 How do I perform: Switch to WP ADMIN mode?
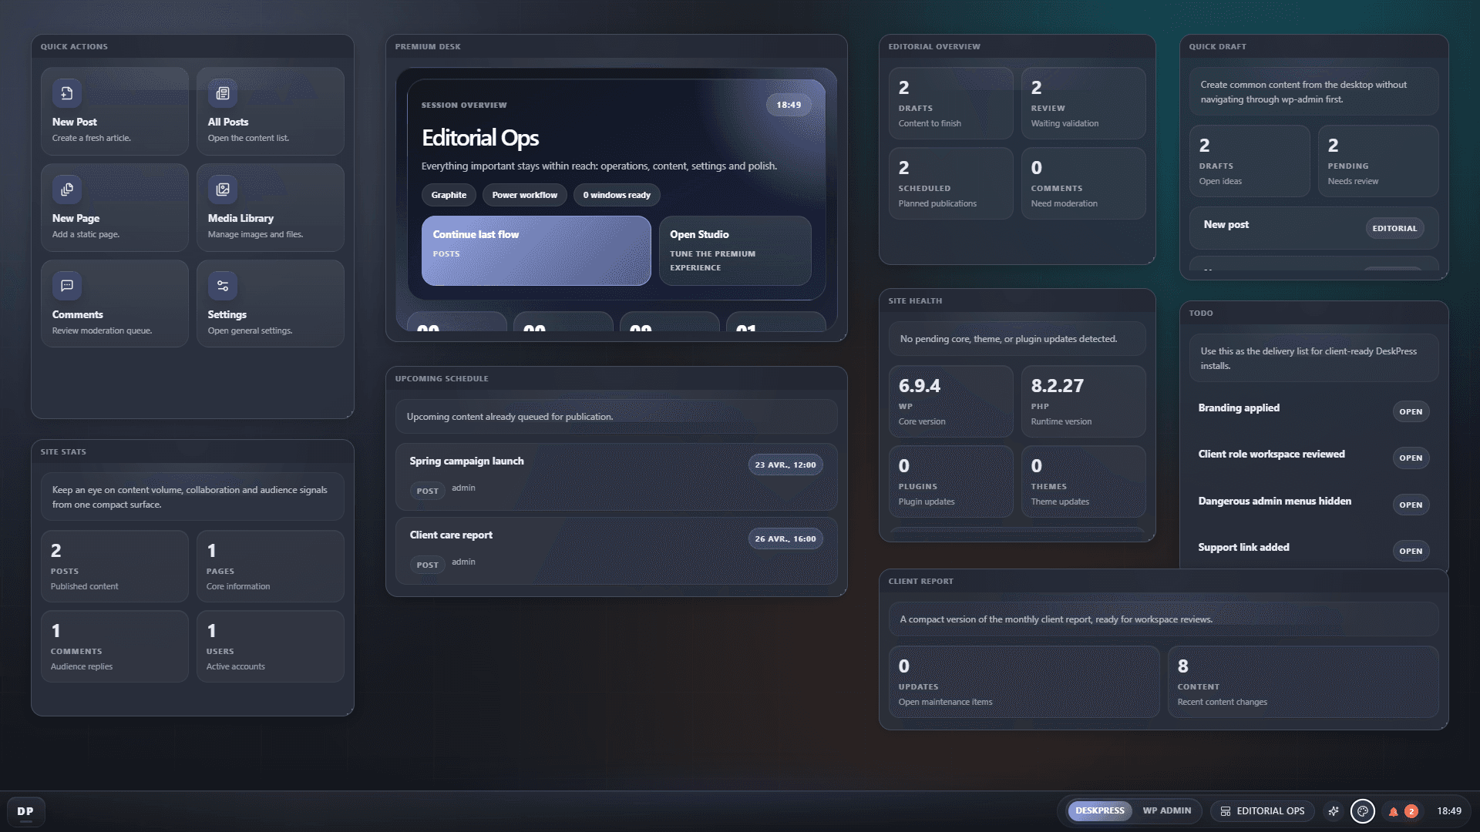[1166, 810]
